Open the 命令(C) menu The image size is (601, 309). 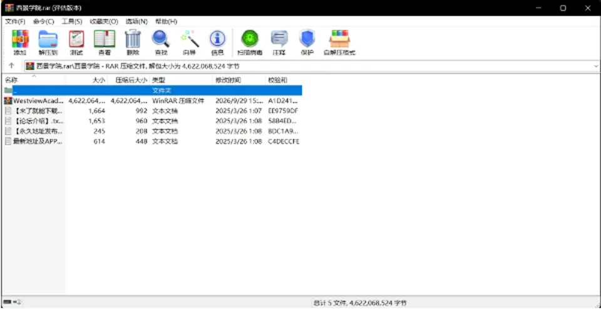[x=43, y=21]
